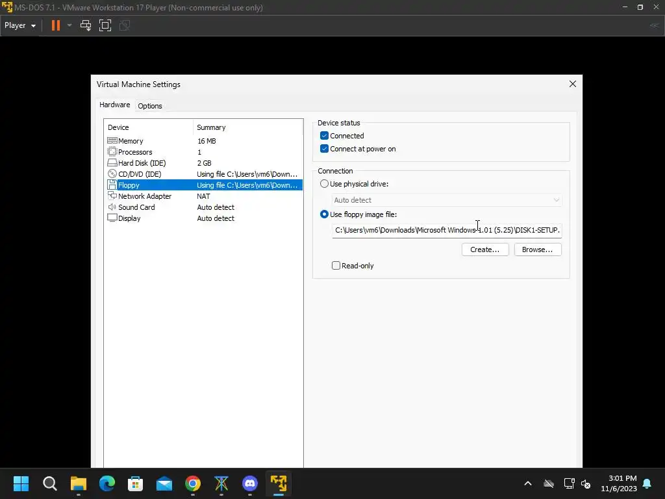
Task: Open File Explorer from taskbar
Action: [x=79, y=483]
